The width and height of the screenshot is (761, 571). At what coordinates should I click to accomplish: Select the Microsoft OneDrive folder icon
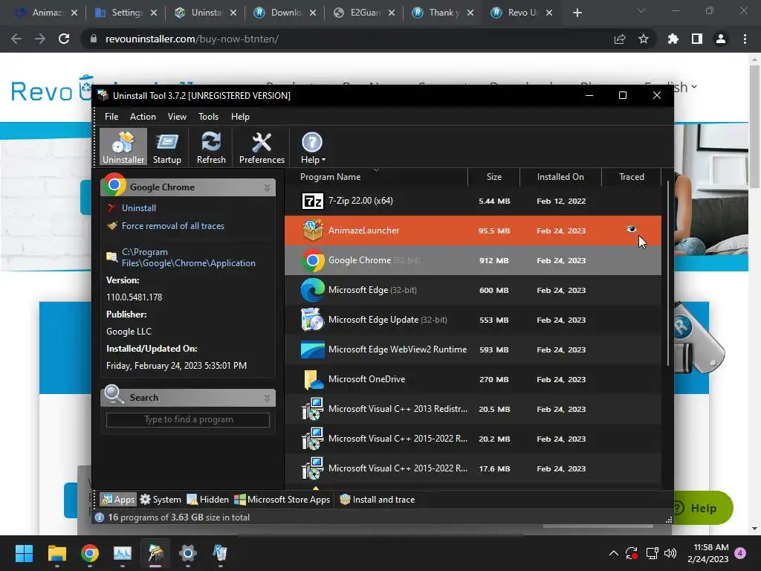coord(313,379)
